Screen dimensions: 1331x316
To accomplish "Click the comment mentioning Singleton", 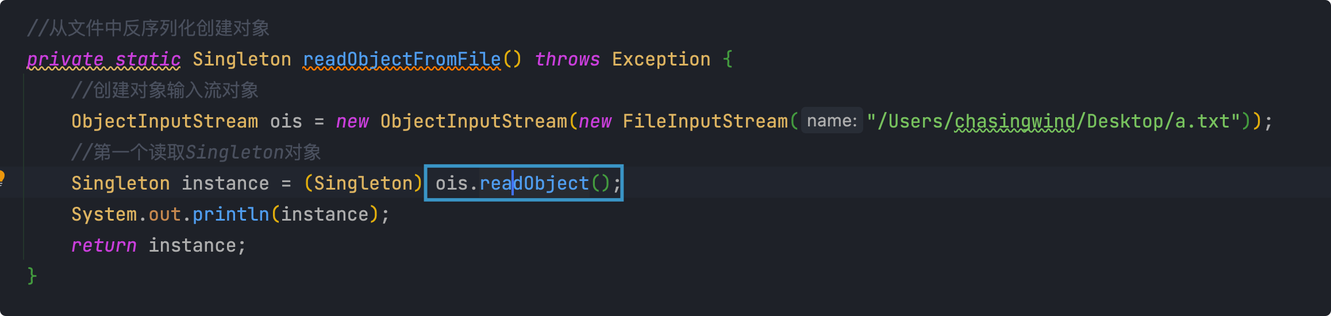I will [x=196, y=152].
